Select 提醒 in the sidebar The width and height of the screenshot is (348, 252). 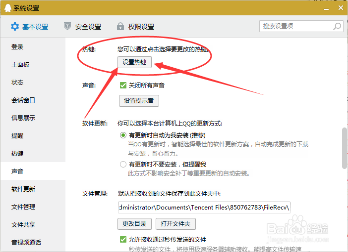[x=33, y=135]
